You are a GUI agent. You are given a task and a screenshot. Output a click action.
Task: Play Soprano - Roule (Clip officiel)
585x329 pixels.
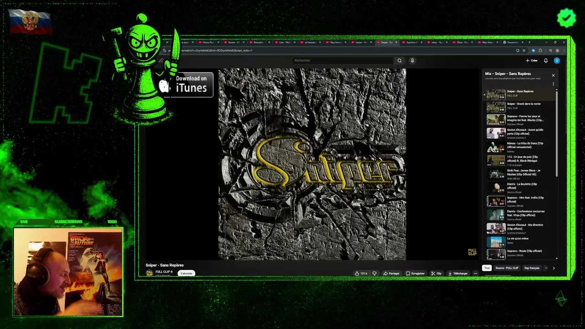(520, 254)
